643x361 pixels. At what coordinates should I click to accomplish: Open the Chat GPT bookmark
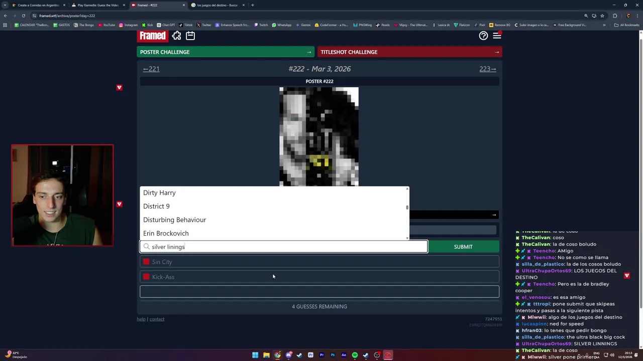pos(166,25)
